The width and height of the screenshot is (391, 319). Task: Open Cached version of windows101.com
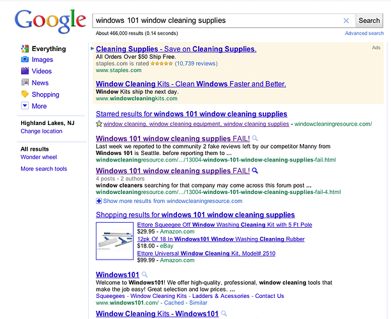(x=174, y=303)
